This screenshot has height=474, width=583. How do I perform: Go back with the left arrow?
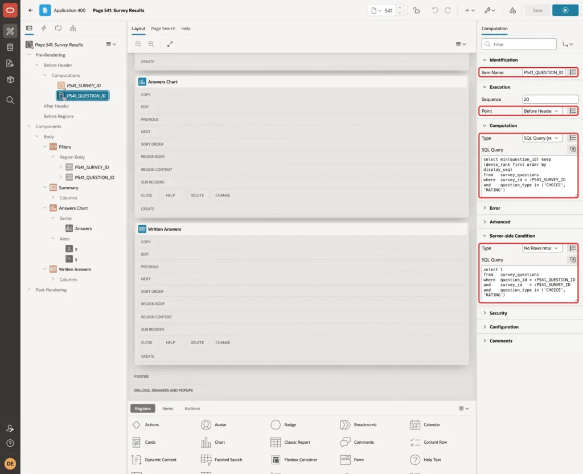point(31,10)
